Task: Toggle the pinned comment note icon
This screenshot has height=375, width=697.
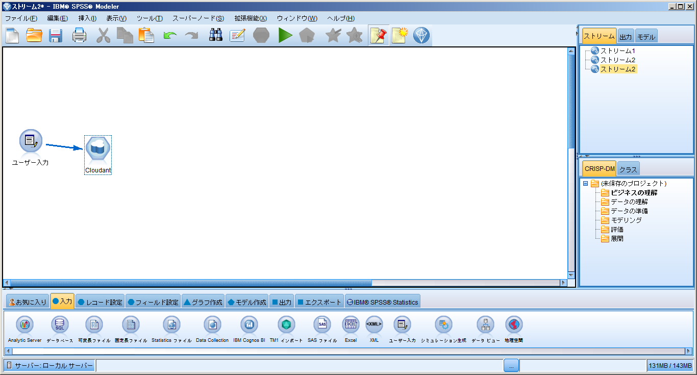Action: [x=379, y=36]
